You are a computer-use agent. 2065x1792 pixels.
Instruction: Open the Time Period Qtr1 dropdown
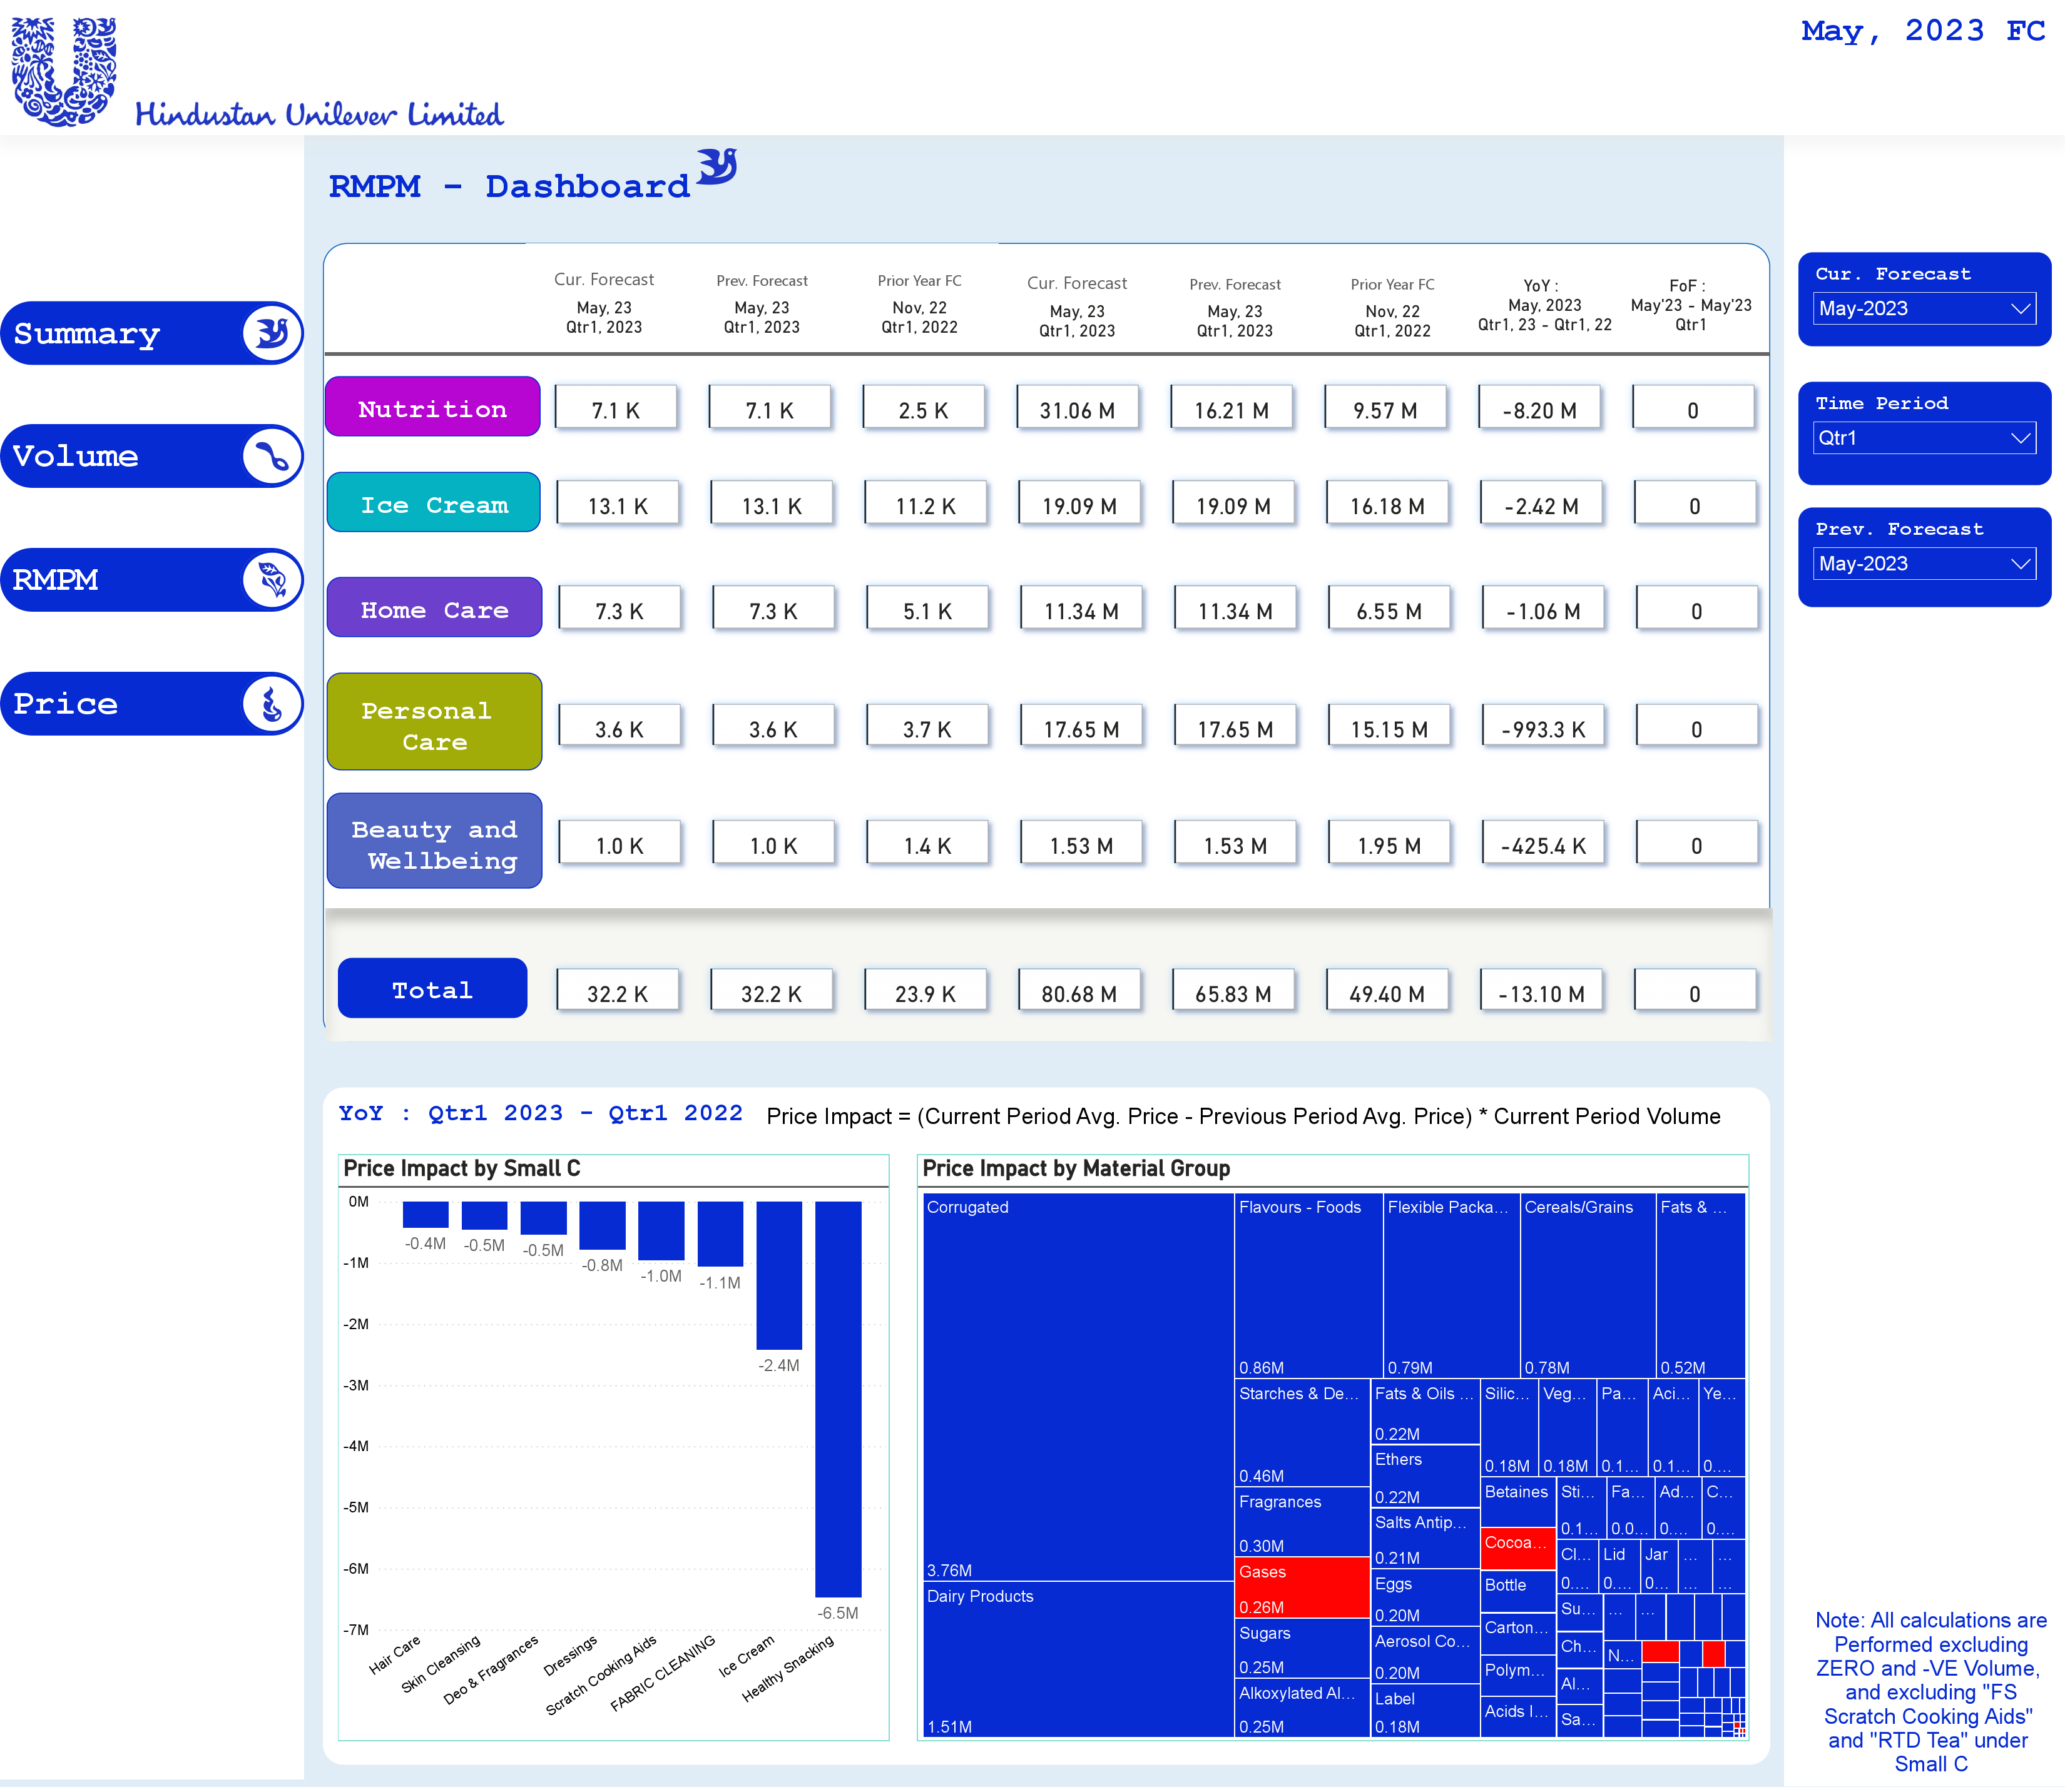pos(1923,438)
